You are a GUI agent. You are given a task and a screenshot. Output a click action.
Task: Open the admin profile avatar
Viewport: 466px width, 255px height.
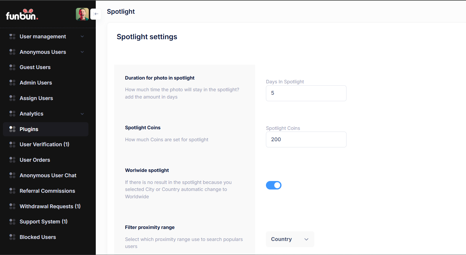pos(82,14)
